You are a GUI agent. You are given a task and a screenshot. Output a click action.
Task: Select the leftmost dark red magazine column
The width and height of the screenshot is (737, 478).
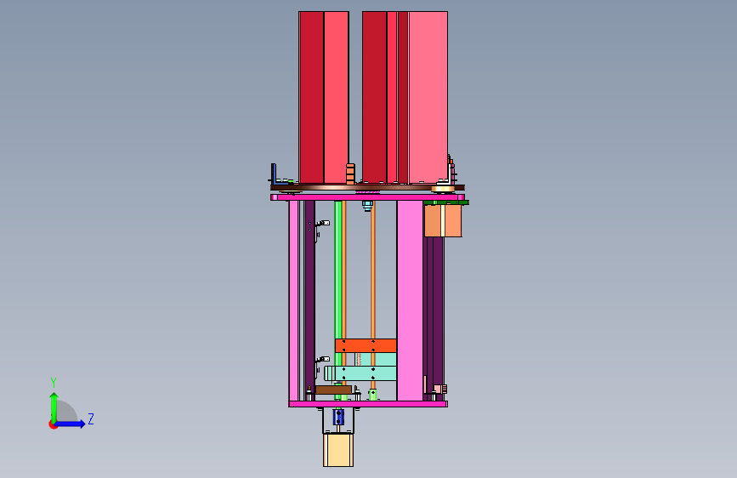pyautogui.click(x=311, y=98)
